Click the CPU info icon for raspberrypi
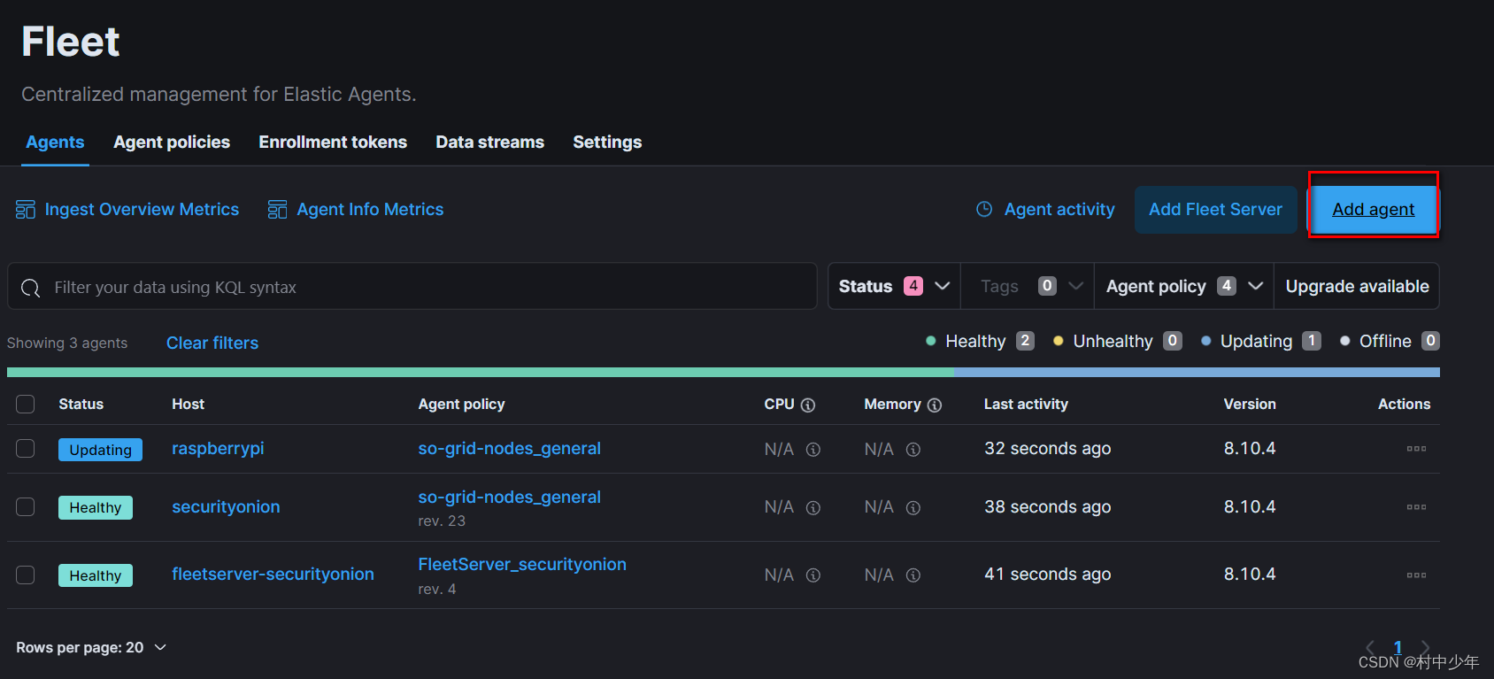The image size is (1494, 679). (813, 450)
